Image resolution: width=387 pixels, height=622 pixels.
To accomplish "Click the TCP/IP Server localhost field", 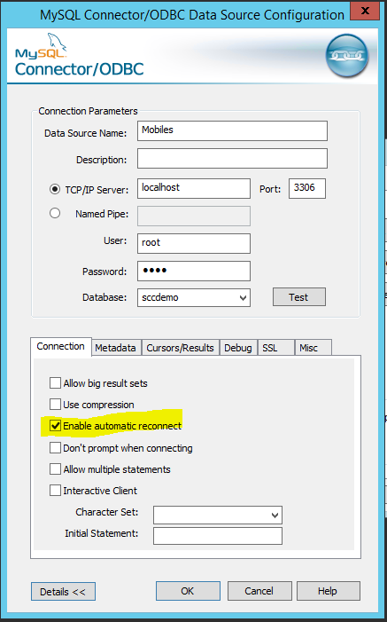I will coord(194,188).
